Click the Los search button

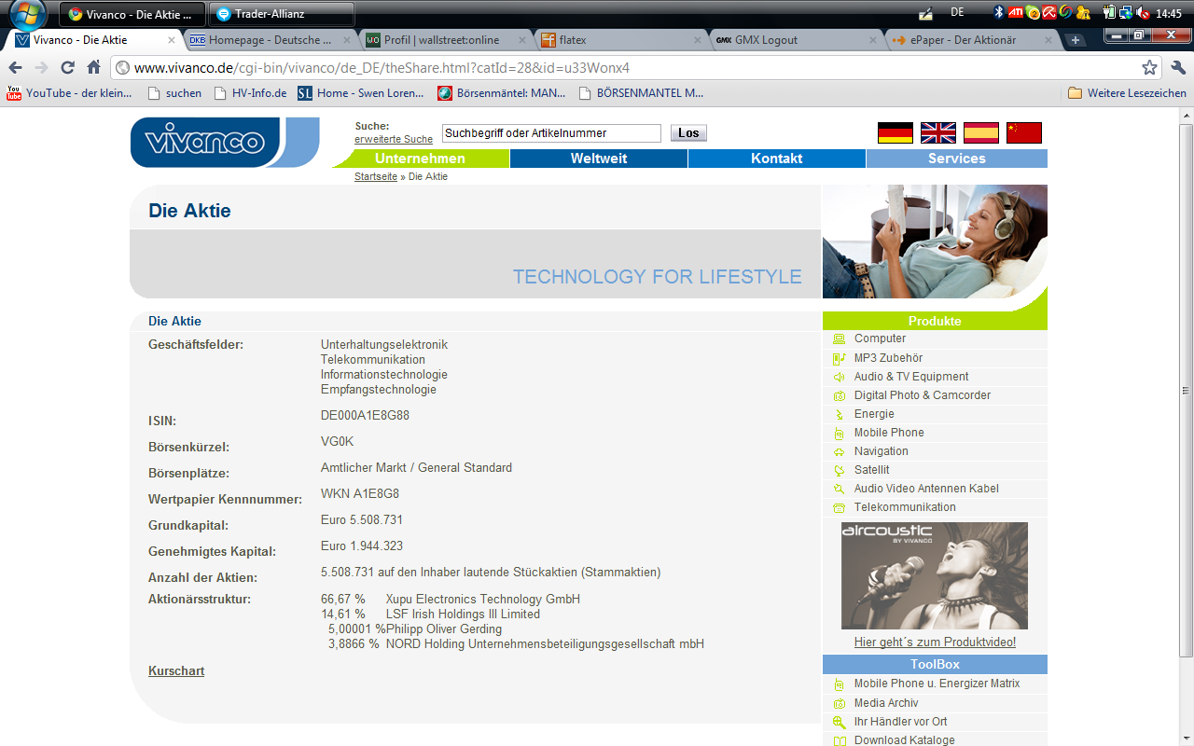coord(687,132)
